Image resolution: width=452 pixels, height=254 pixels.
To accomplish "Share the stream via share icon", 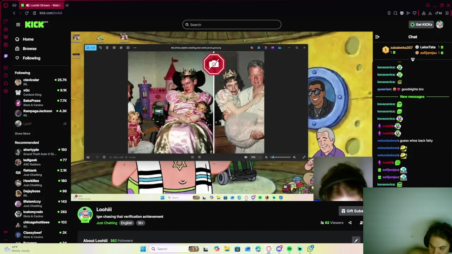I will 350,223.
